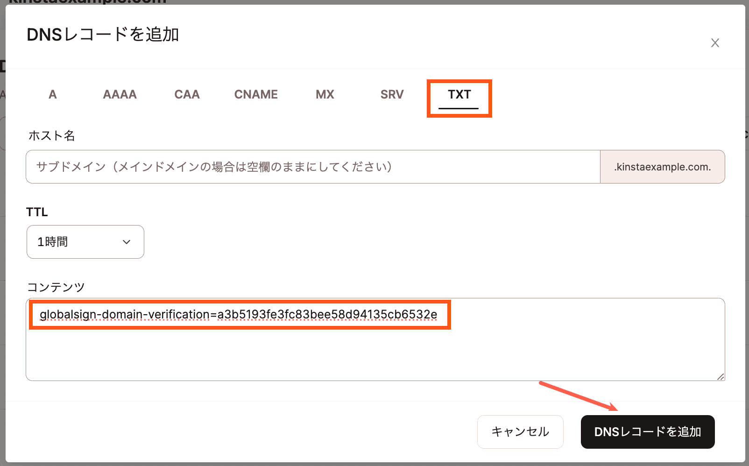This screenshot has width=749, height=466.
Task: Close the DNSレコードを追加 dialog
Action: click(x=715, y=42)
